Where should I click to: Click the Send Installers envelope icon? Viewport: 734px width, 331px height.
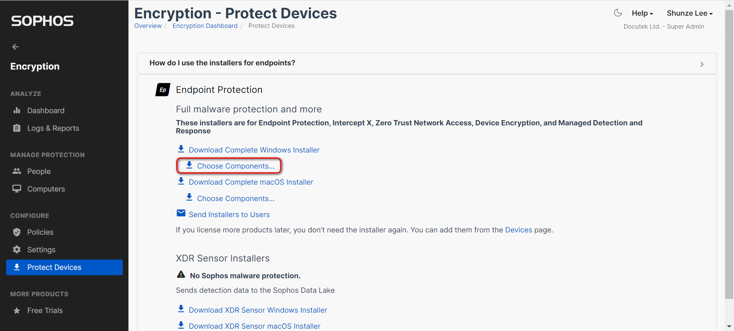(x=181, y=213)
